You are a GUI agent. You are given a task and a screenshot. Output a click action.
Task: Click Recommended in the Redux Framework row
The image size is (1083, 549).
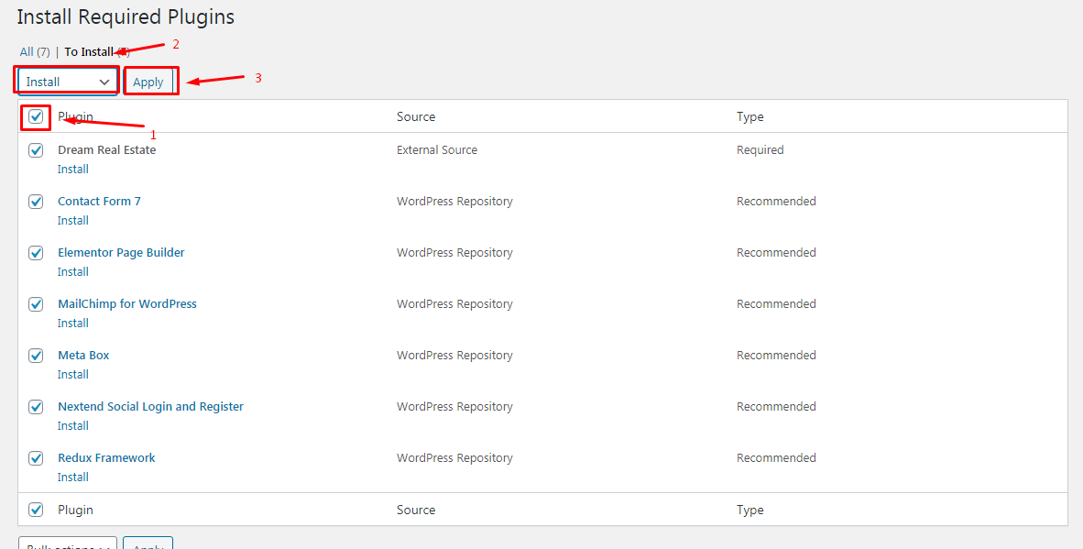point(776,458)
